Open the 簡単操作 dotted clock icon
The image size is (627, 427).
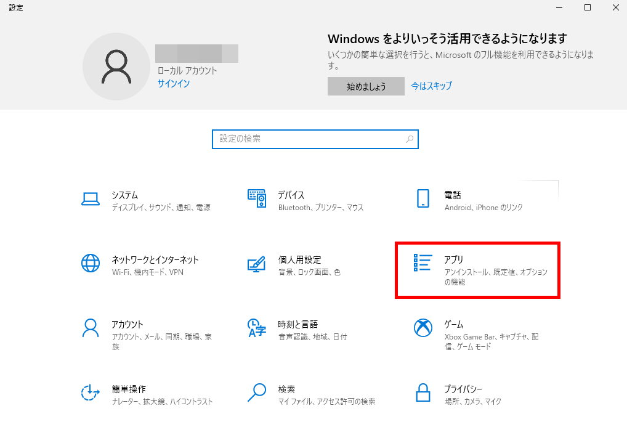pyautogui.click(x=91, y=392)
